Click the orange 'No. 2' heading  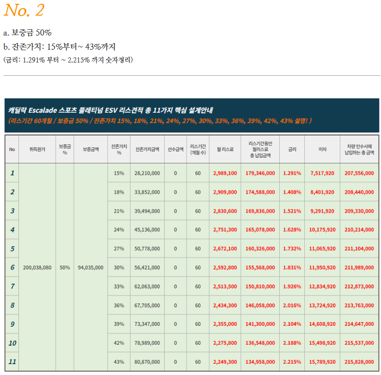coord(24,10)
